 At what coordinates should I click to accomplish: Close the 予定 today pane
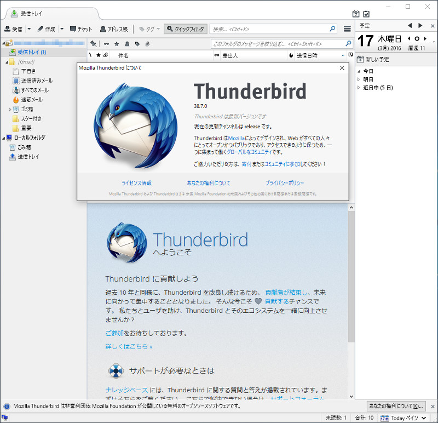coord(433,26)
